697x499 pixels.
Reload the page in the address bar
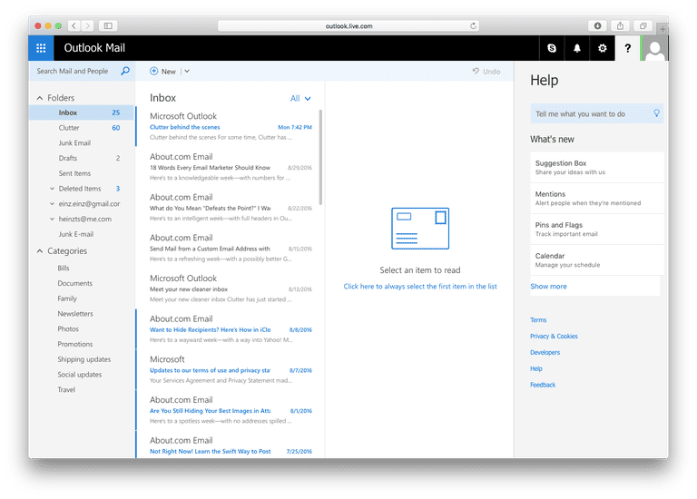473,25
